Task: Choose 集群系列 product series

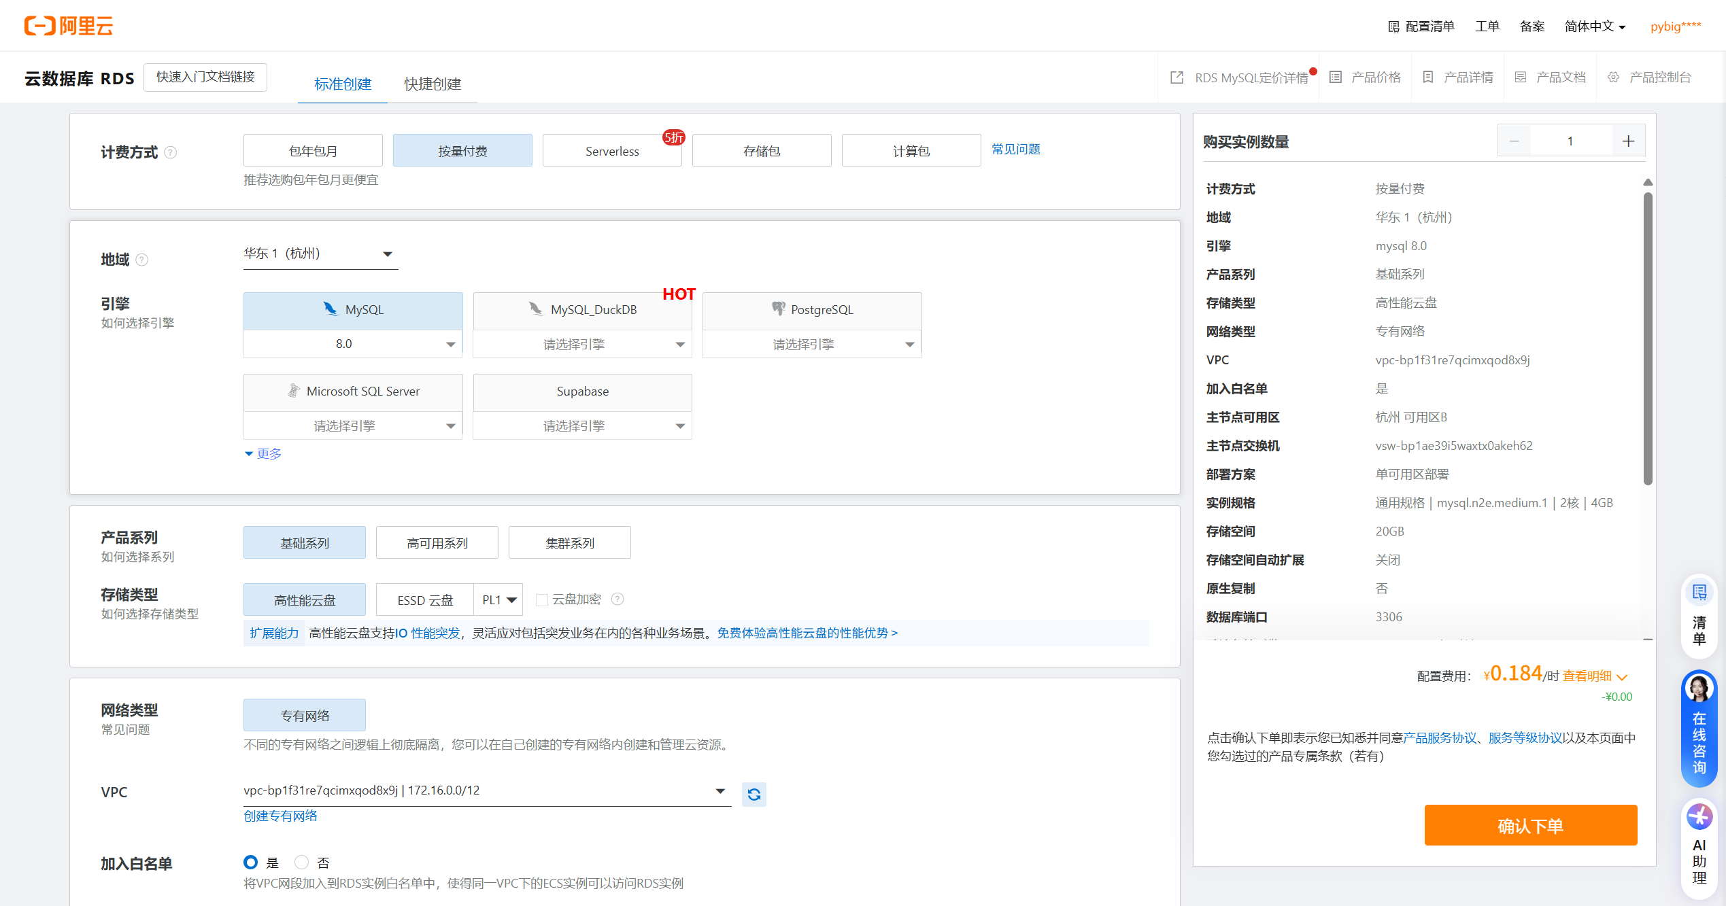Action: (x=570, y=542)
